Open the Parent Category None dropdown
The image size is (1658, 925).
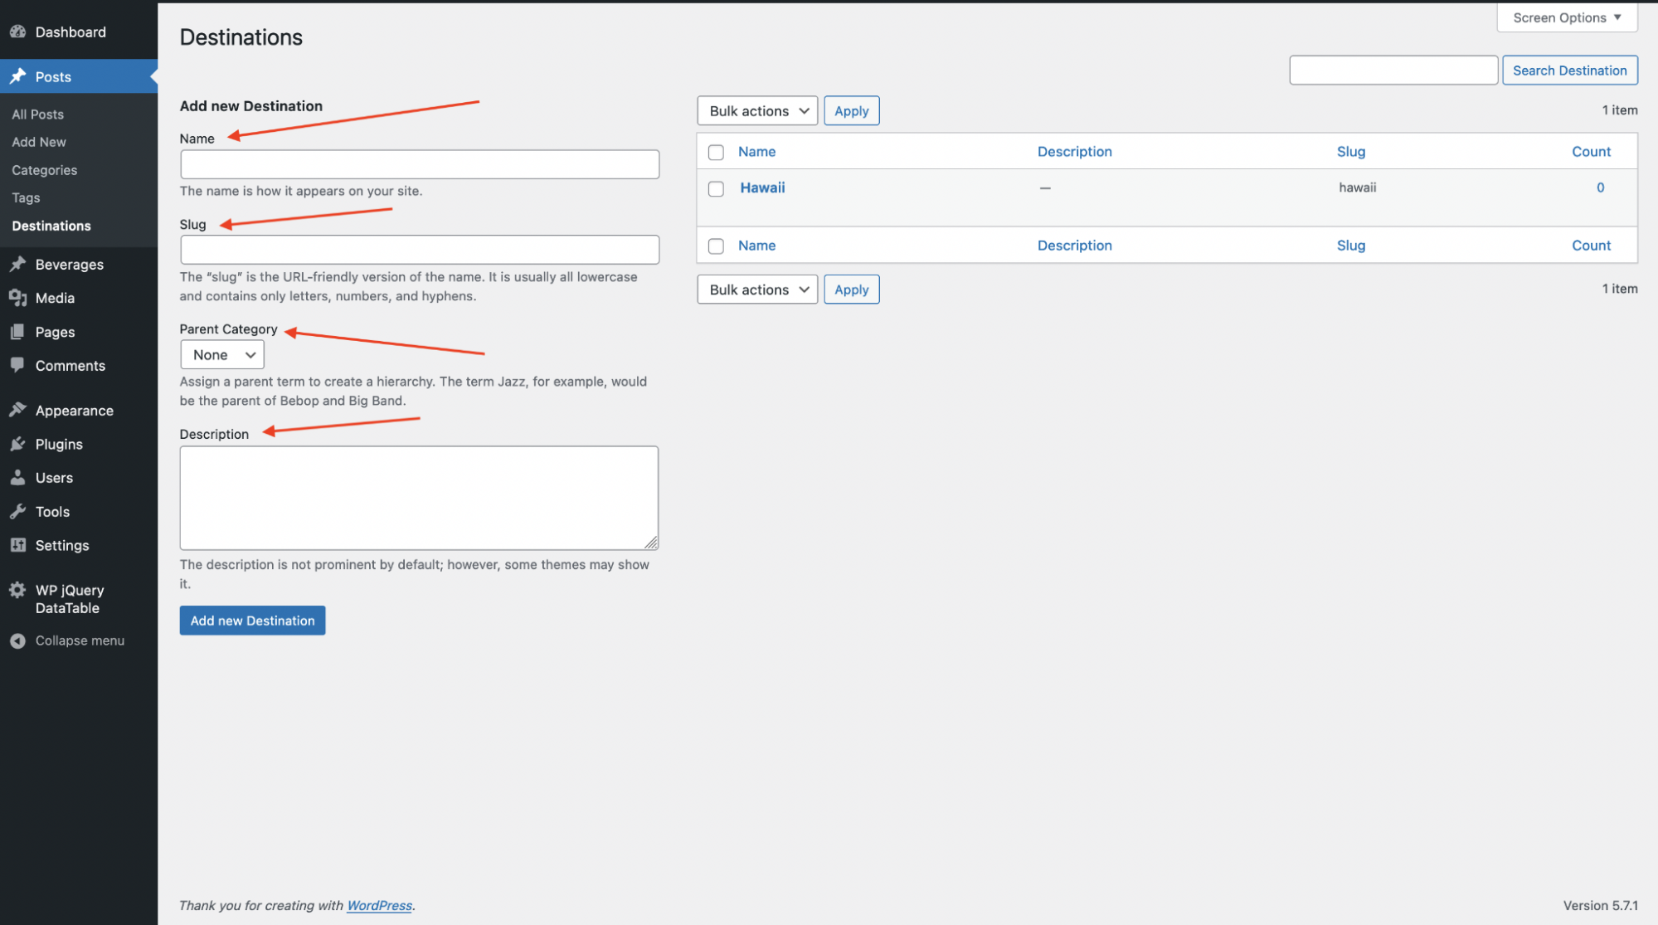pos(222,355)
